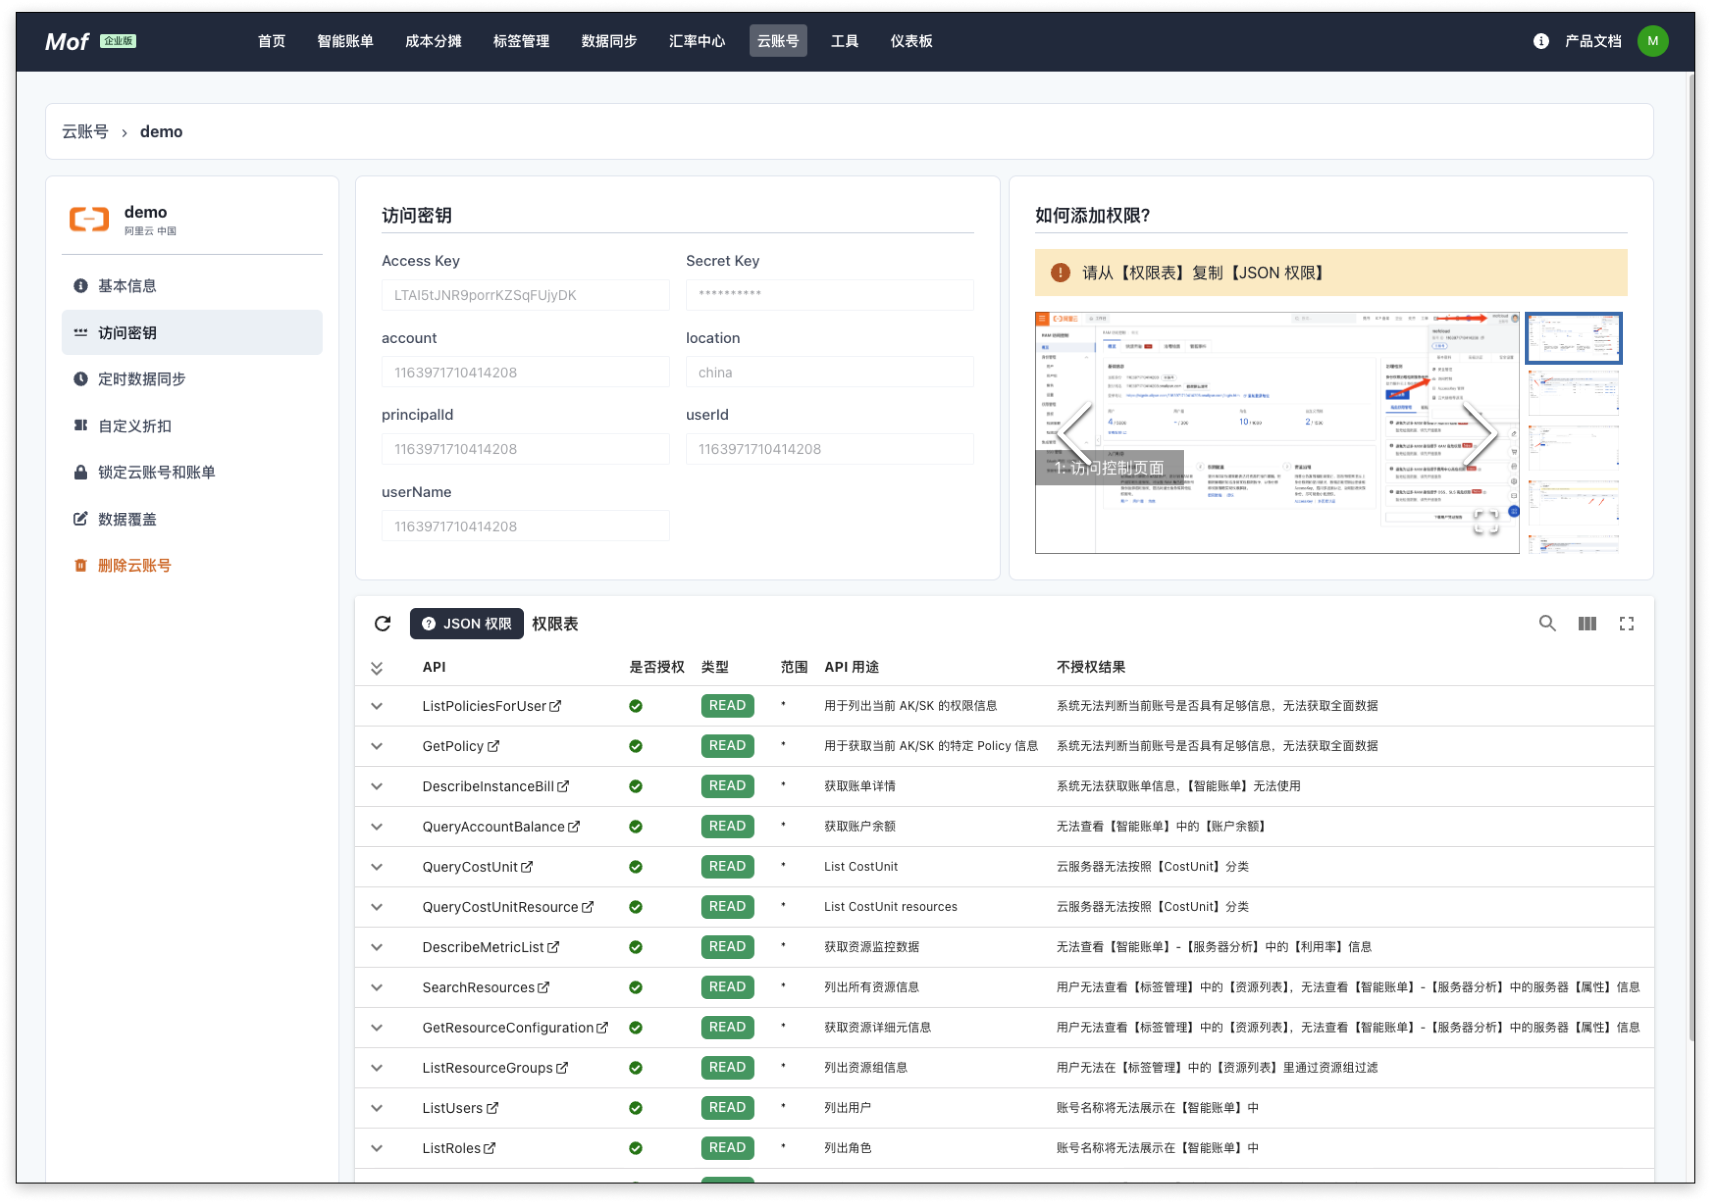The image size is (1711, 1203).
Task: Open the table search magnifier icon
Action: [1547, 623]
